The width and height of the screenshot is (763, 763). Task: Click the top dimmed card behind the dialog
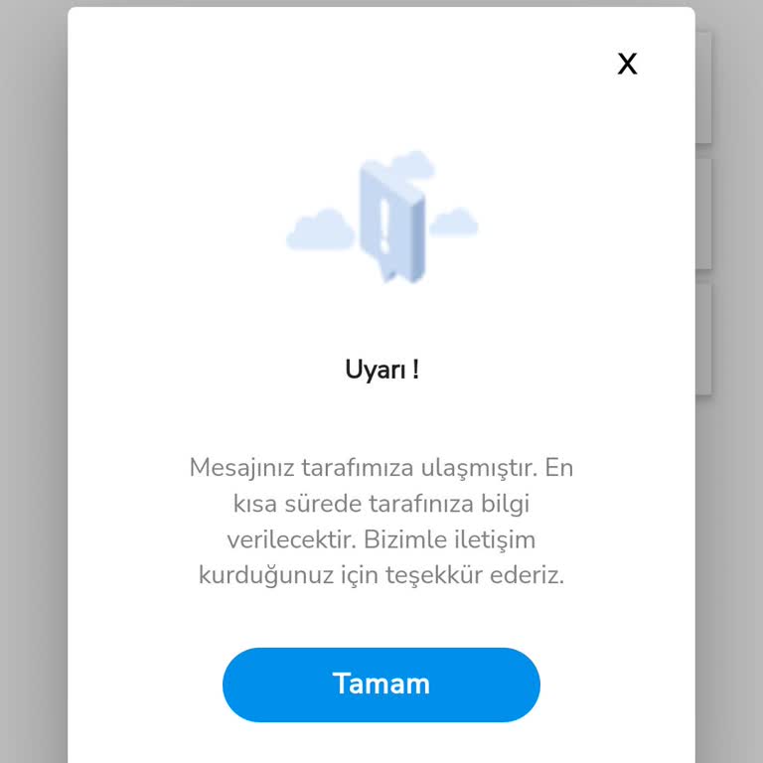coord(703,87)
